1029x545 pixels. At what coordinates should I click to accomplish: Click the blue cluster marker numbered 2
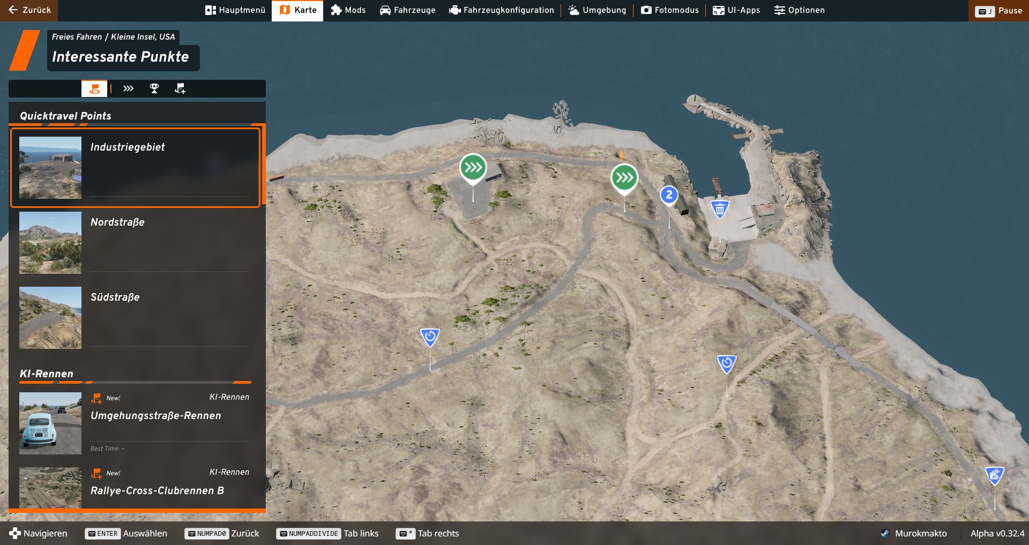(669, 195)
